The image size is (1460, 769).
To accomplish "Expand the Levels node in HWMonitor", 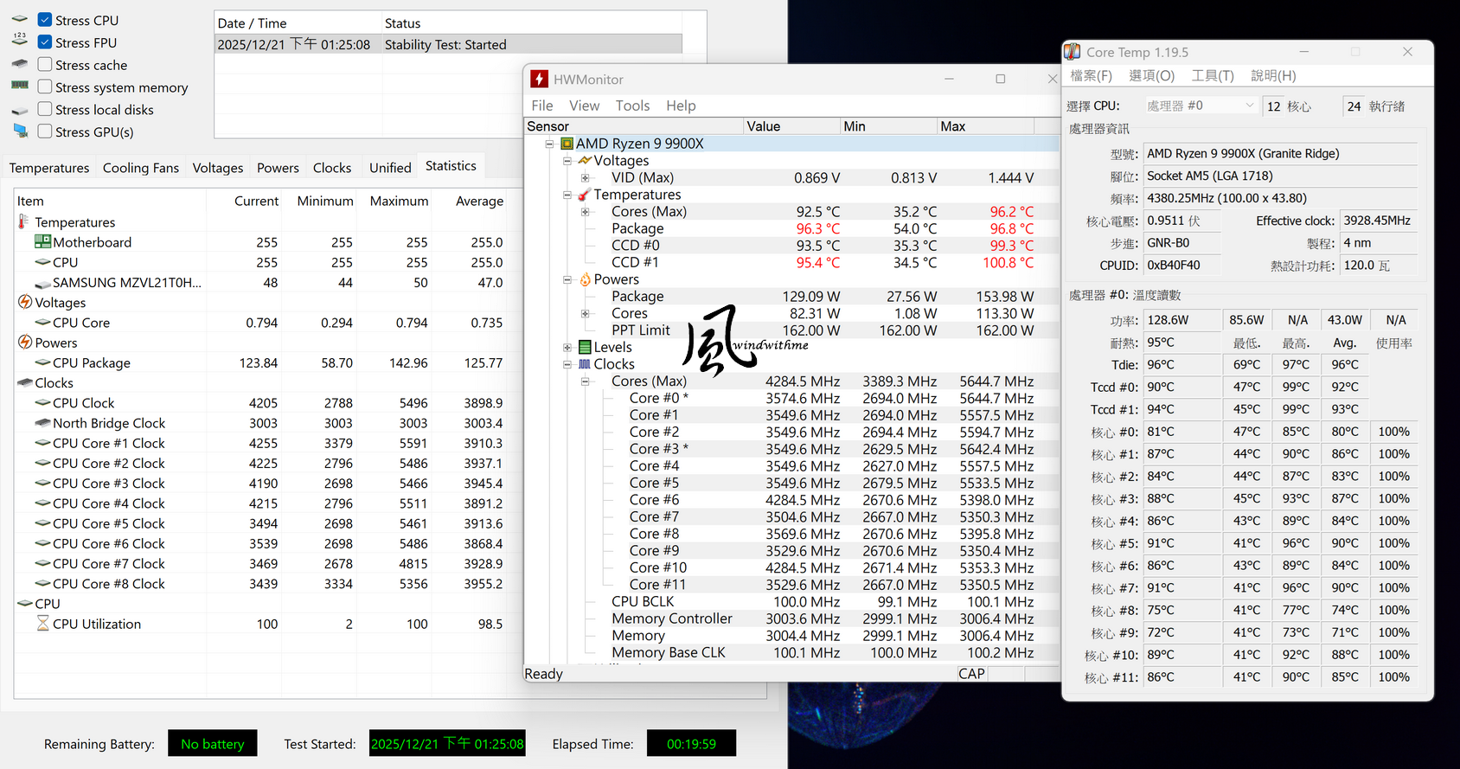I will tap(567, 347).
